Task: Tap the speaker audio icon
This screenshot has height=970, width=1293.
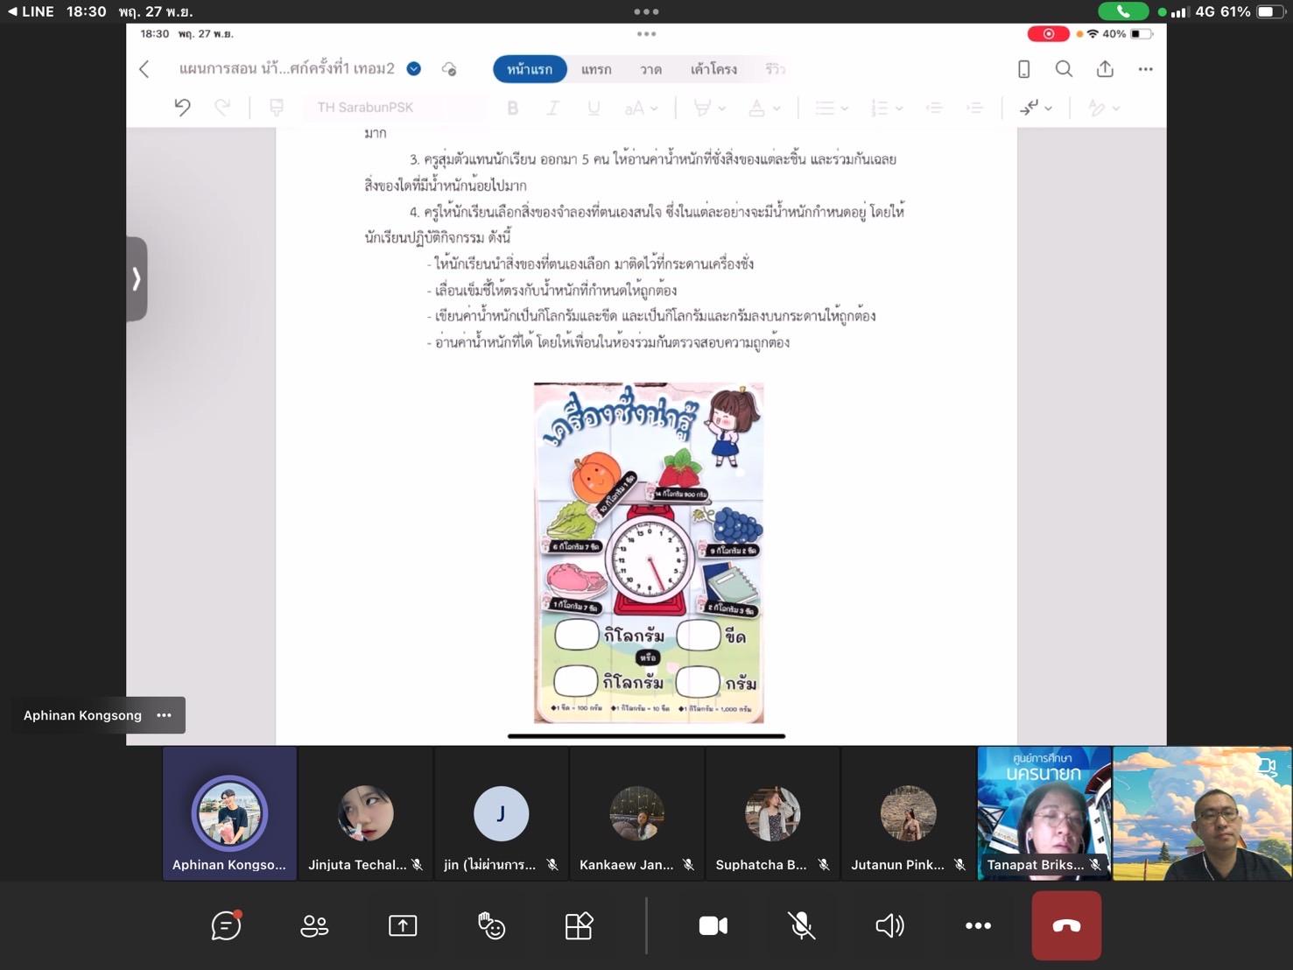Action: pyautogui.click(x=889, y=925)
